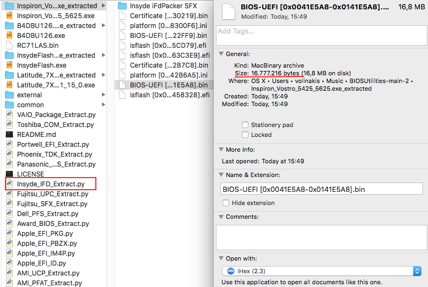Expand Inspiron_Vo...xe_extracted folder arrow

pos(104,5)
